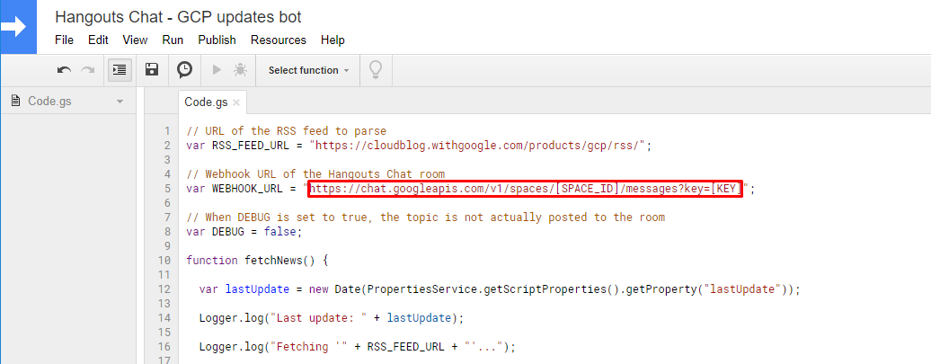Click the Run play triangle icon
The width and height of the screenshot is (931, 364).
217,69
